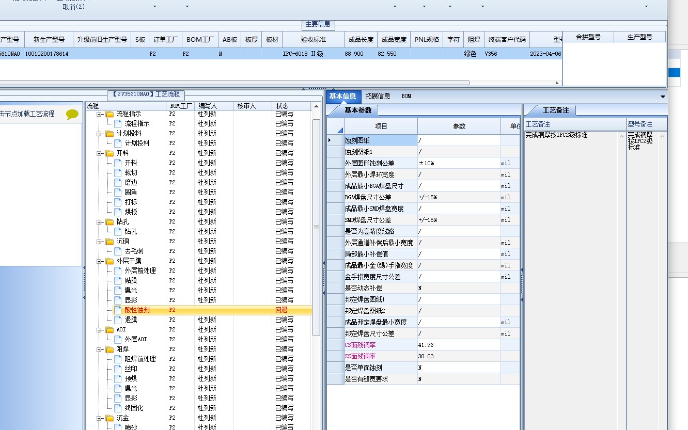Click the document icon beside 外层AOI
This screenshot has width=688, height=430.
[118, 339]
